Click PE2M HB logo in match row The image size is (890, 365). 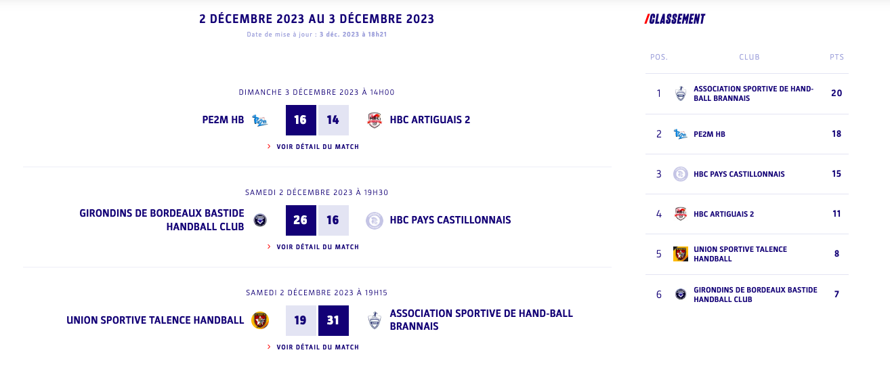(260, 120)
